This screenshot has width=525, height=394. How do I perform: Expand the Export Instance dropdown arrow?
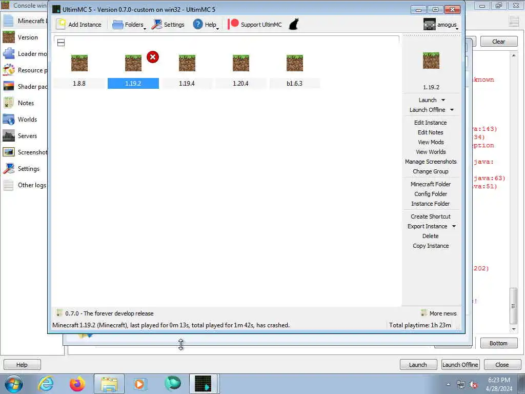(x=454, y=226)
